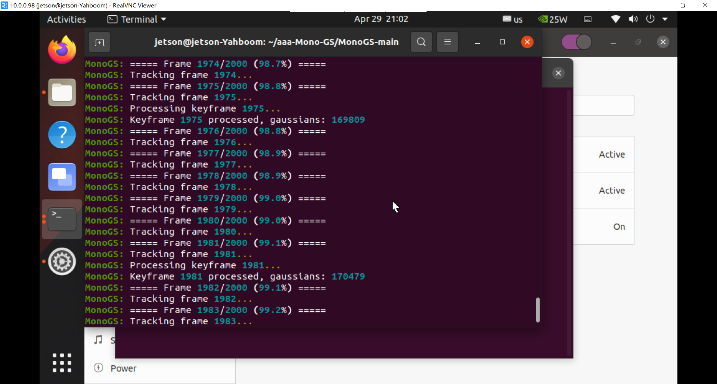Open Firefox from the dock
This screenshot has width=717, height=384.
[62, 50]
